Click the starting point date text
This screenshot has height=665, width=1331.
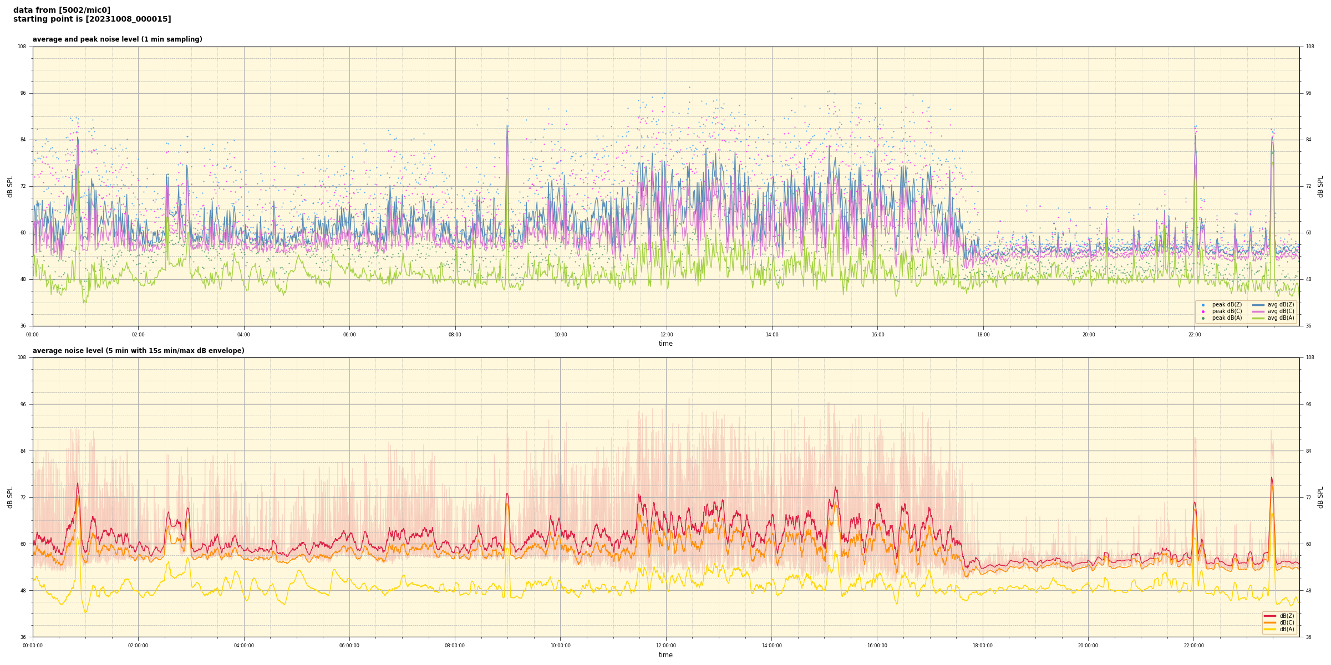(x=92, y=19)
